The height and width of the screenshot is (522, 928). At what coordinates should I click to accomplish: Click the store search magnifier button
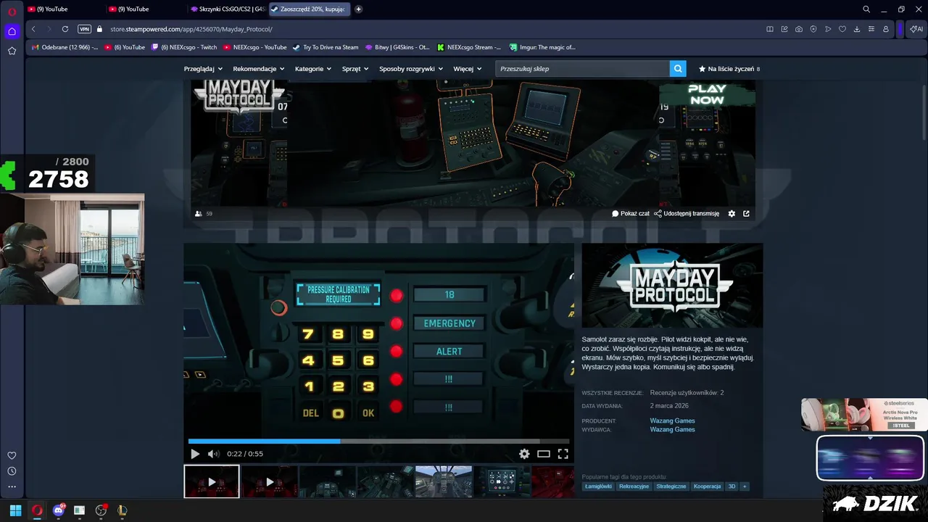pos(678,69)
